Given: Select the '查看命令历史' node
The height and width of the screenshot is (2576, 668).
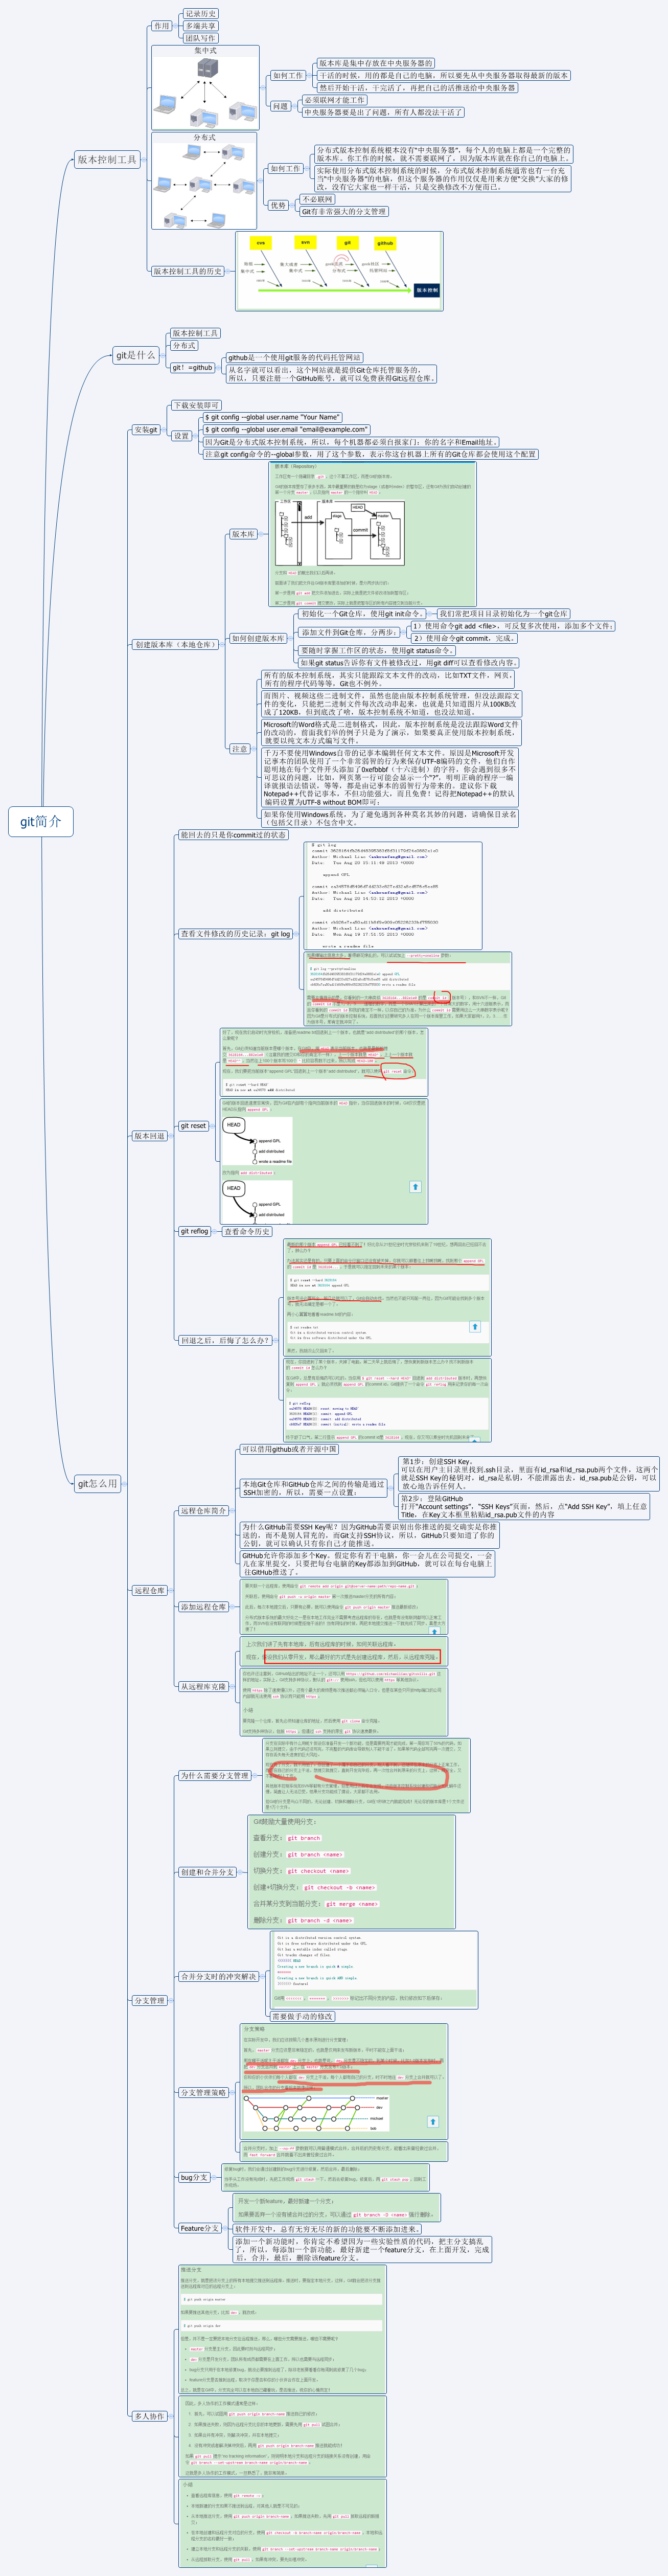Looking at the screenshot, I should pyautogui.click(x=247, y=1231).
